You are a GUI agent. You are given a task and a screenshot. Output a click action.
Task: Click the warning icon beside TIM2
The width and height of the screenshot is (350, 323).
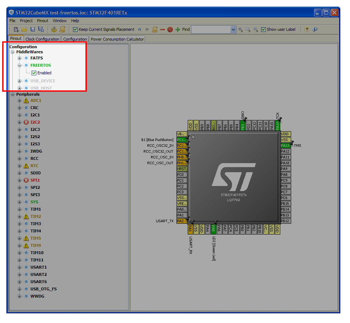click(26, 216)
